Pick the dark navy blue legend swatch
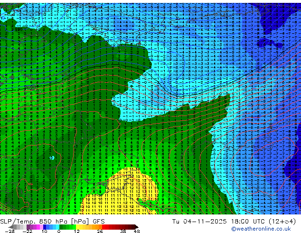301x233 pixels. (x=45, y=227)
